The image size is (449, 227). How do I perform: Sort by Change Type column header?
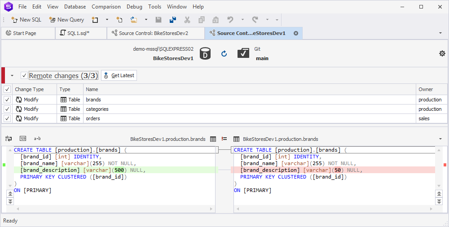(x=35, y=89)
